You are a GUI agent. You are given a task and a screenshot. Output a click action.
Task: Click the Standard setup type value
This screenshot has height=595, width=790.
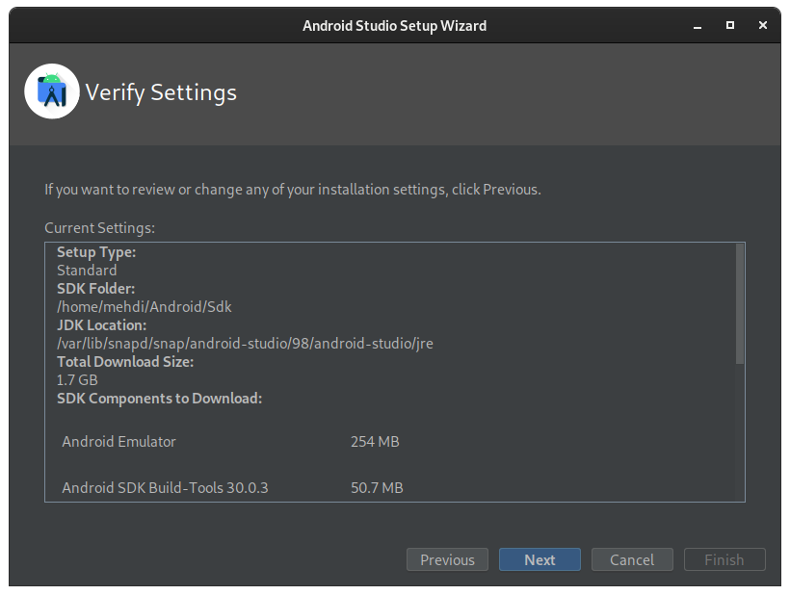pyautogui.click(x=87, y=271)
